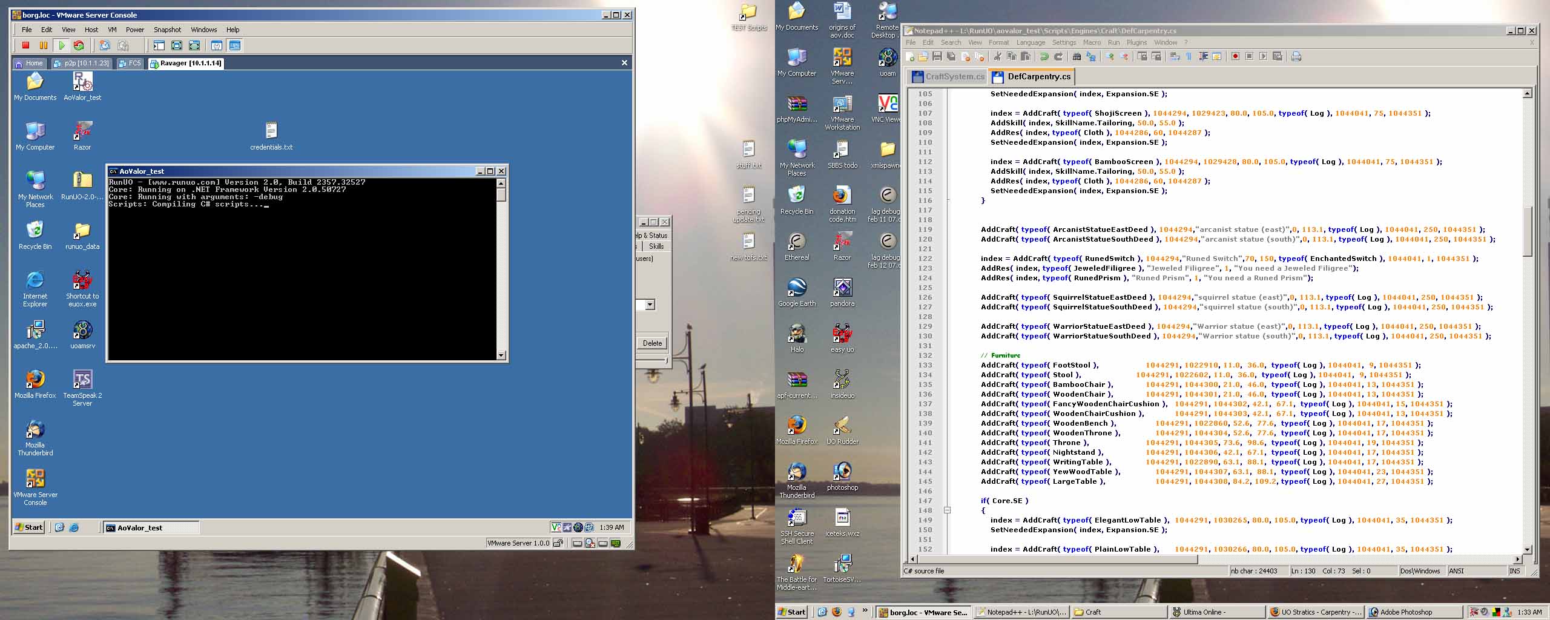
Task: Click the Paste icon in Notepad++ toolbar
Action: pyautogui.click(x=1026, y=56)
